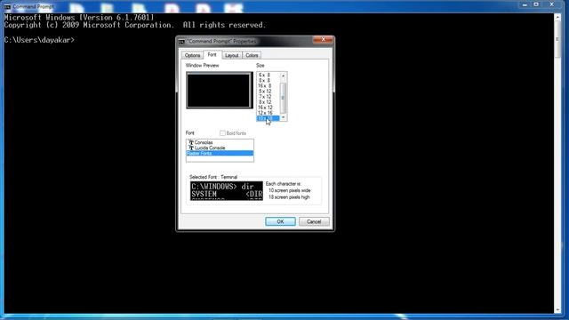Click the Selected Font sample text preview
Image resolution: width=569 pixels, height=320 pixels.
pyautogui.click(x=226, y=191)
